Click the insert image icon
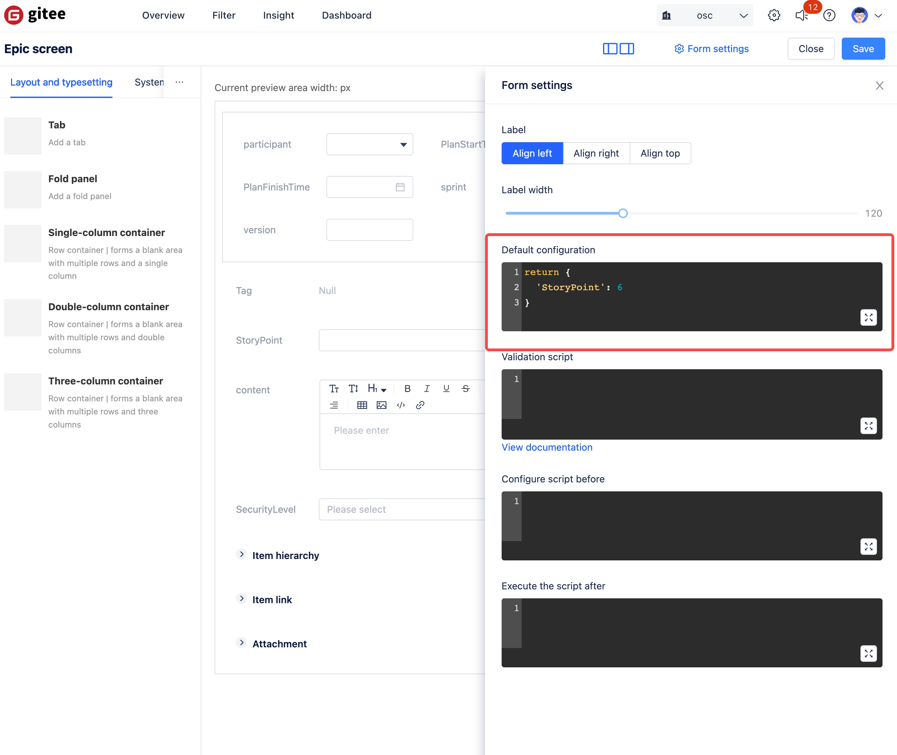Viewport: 897px width, 755px height. click(381, 405)
